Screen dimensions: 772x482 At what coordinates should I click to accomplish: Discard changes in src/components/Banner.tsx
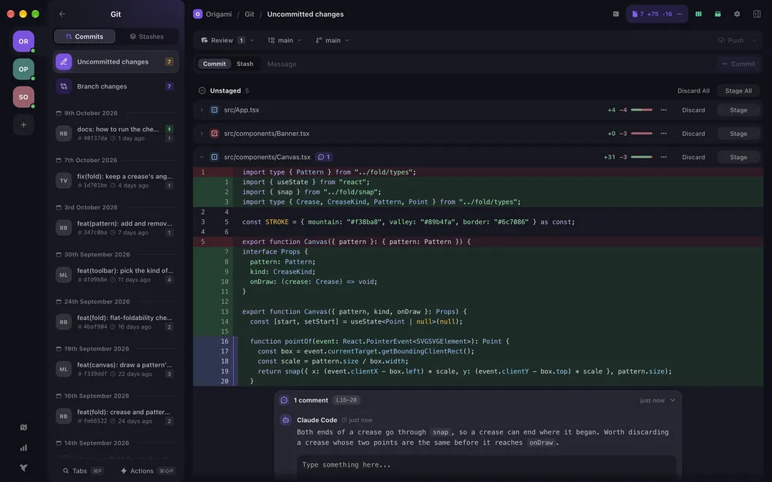pyautogui.click(x=693, y=134)
